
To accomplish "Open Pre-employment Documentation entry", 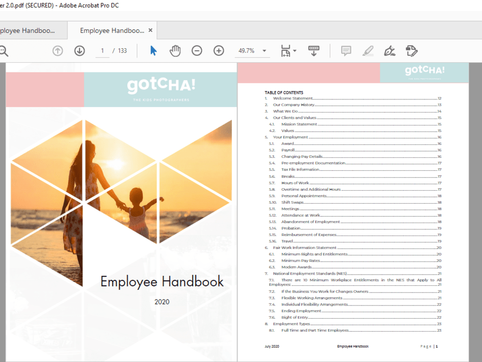I will click(355, 163).
